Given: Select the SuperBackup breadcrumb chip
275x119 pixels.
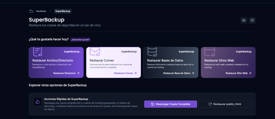Looking at the screenshot, I should point(63,11).
